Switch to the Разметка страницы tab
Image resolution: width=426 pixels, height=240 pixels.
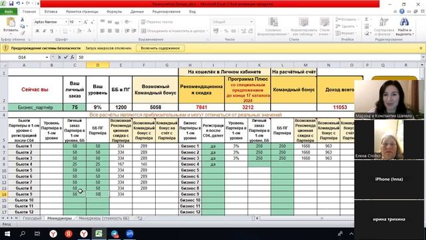[82, 12]
